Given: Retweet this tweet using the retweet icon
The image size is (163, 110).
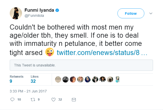Looking at the screenshot, I should coord(32,100).
